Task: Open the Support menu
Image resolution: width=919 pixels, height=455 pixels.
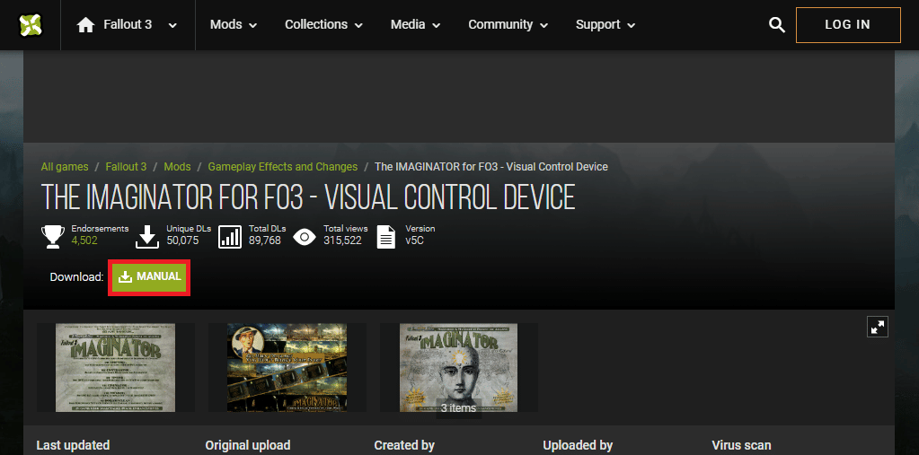Action: [605, 24]
